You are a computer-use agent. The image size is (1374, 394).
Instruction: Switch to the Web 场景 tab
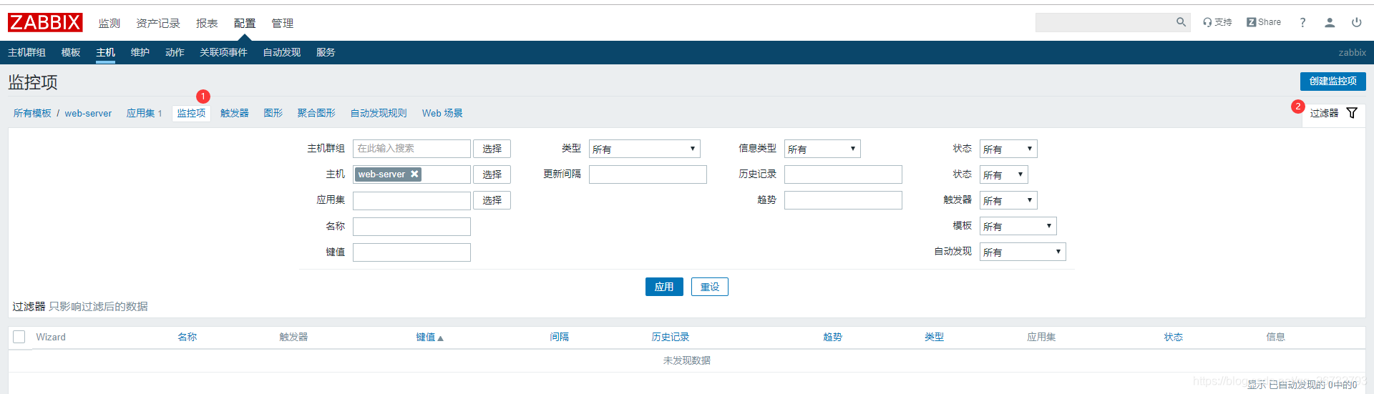click(442, 113)
